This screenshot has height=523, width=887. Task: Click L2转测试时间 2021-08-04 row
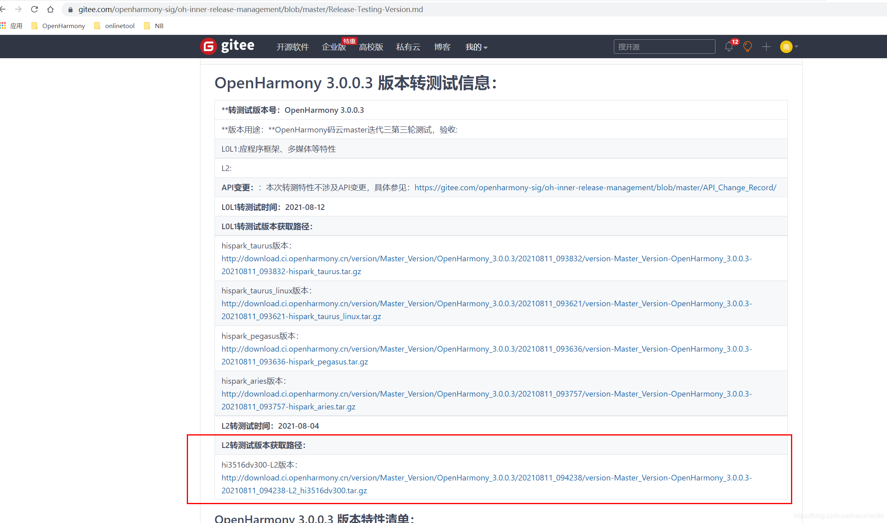tap(501, 426)
